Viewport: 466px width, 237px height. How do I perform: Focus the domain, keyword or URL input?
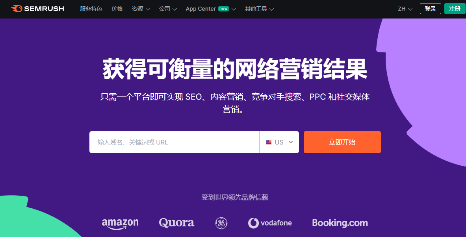click(174, 142)
